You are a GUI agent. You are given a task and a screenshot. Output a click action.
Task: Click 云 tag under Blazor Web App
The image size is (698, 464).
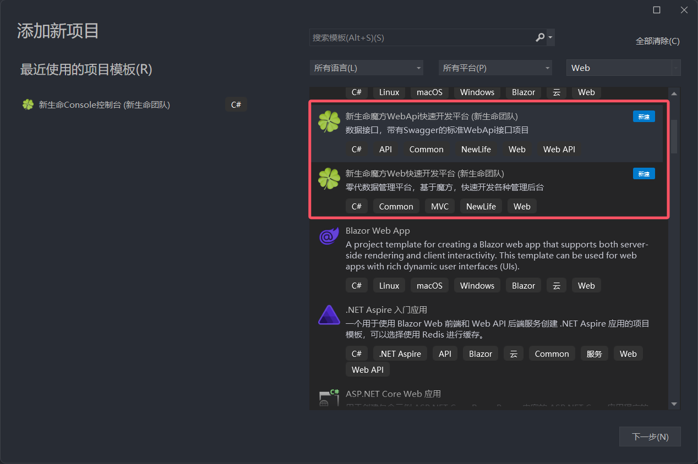557,286
